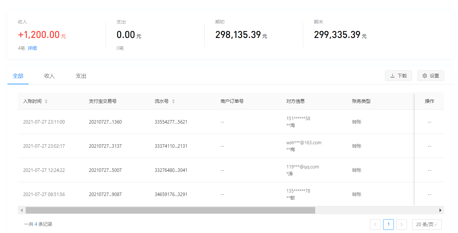This screenshot has height=233, width=458.
Task: Open the 设置 settings button
Action: (430, 76)
